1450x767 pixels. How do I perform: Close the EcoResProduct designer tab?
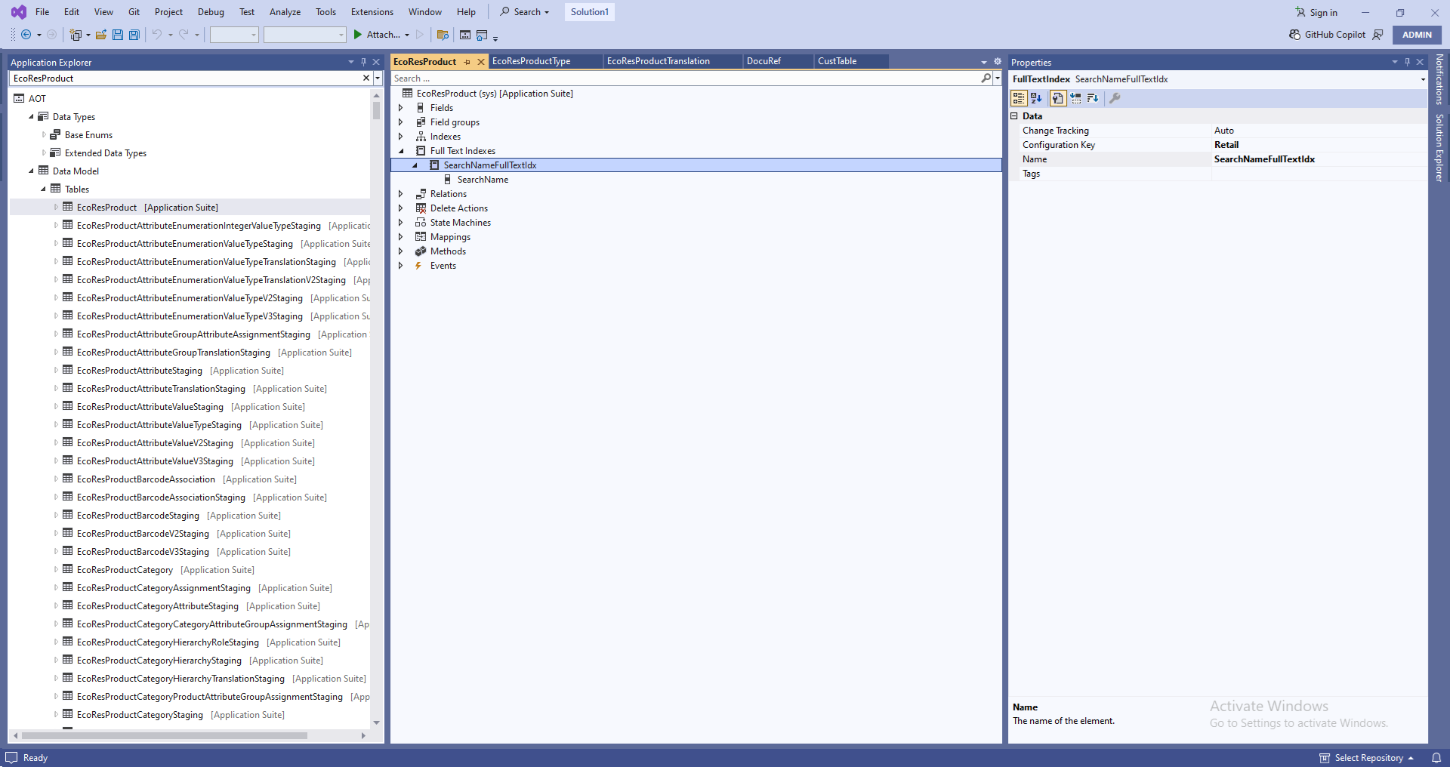480,62
